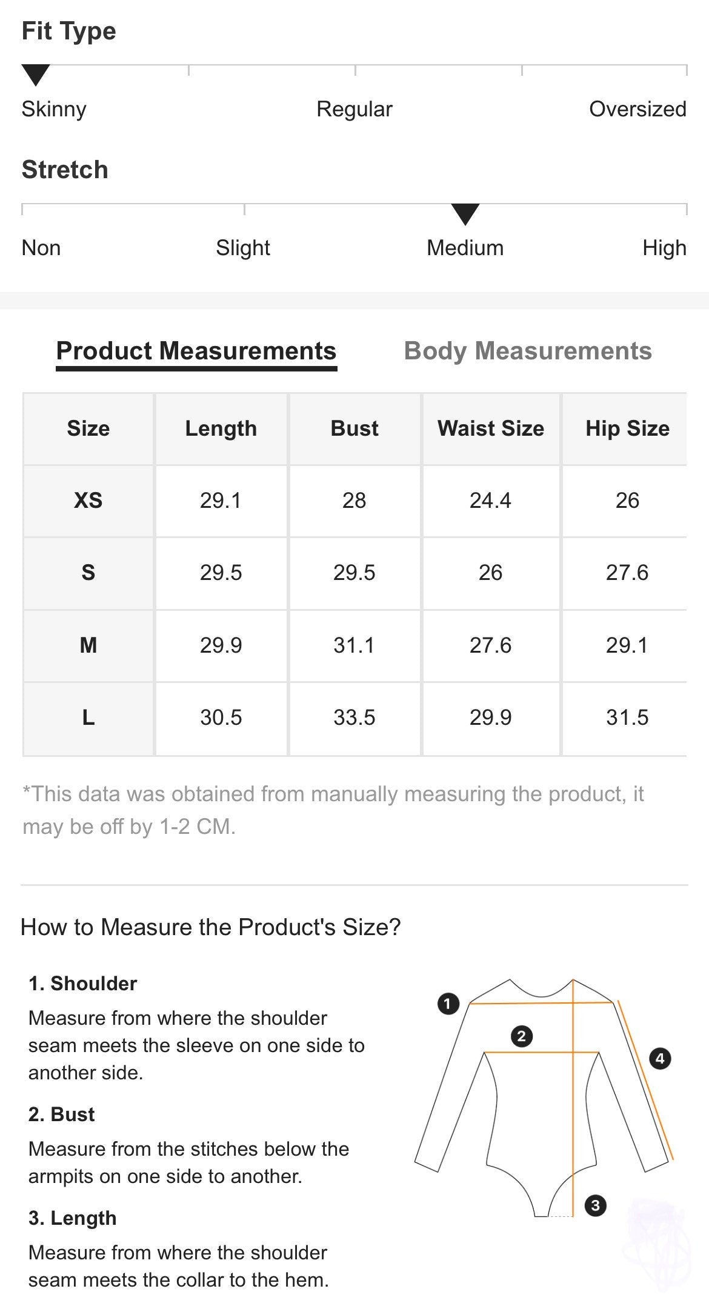709x1306 pixels.
Task: Select the XS size row header
Action: click(x=88, y=501)
